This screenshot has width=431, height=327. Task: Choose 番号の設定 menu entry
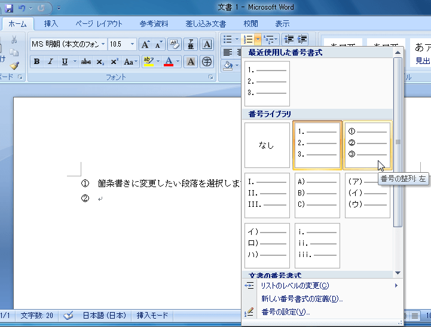click(322, 312)
